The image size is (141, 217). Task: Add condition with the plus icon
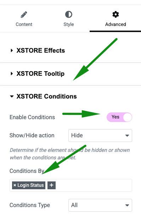click(52, 185)
